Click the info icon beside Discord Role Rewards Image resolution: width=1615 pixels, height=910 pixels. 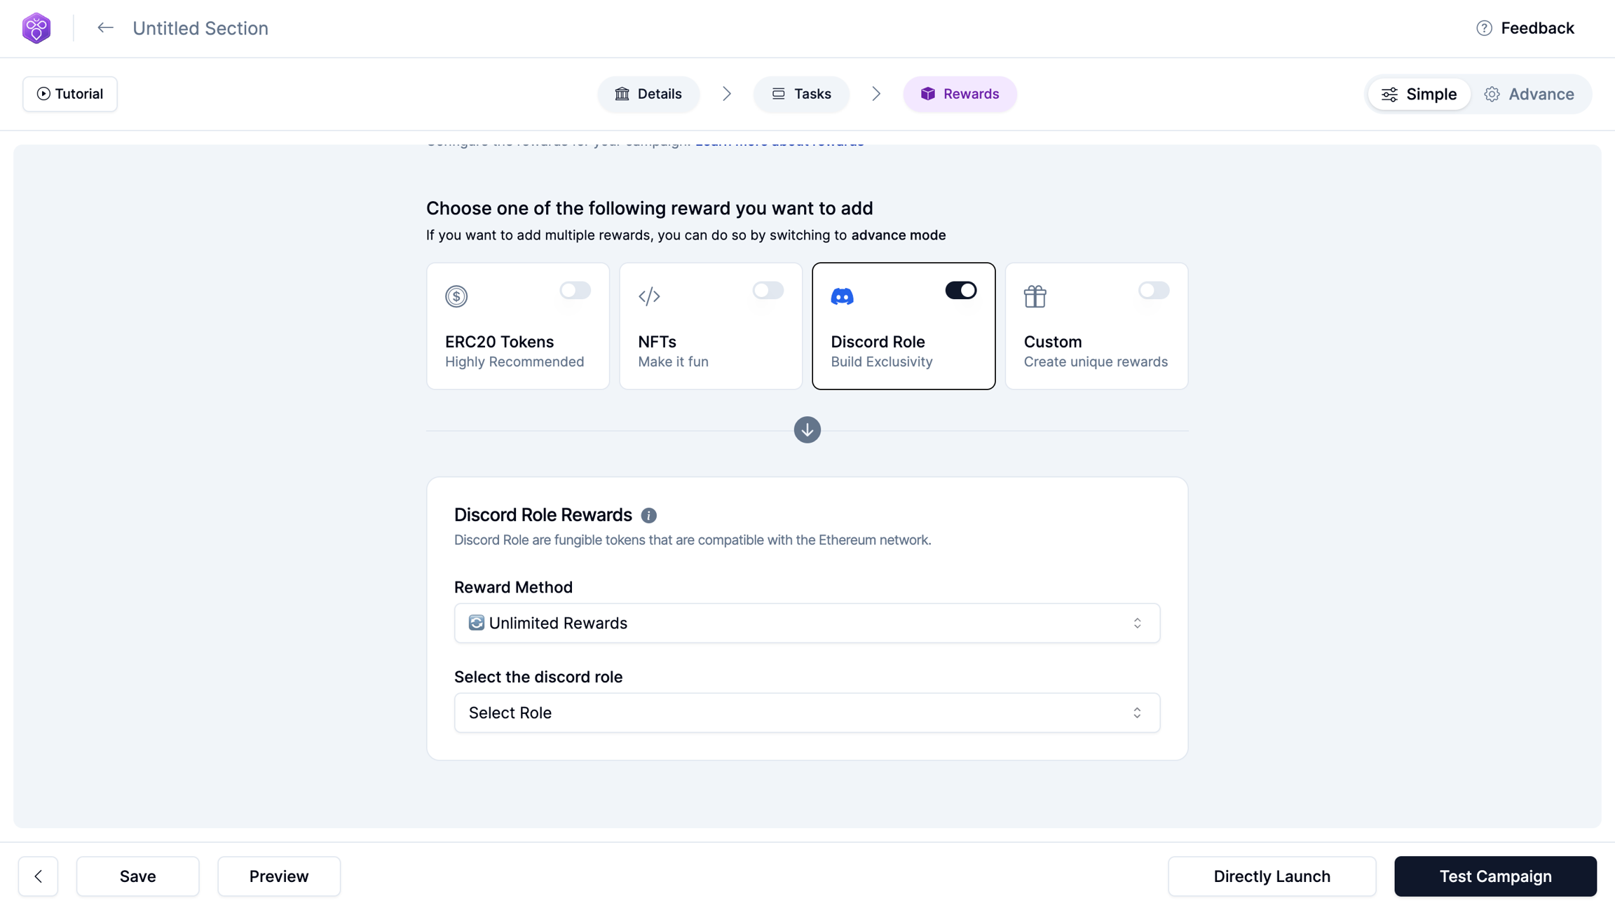[648, 516]
